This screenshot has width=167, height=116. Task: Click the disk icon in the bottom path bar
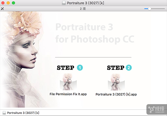(4, 113)
